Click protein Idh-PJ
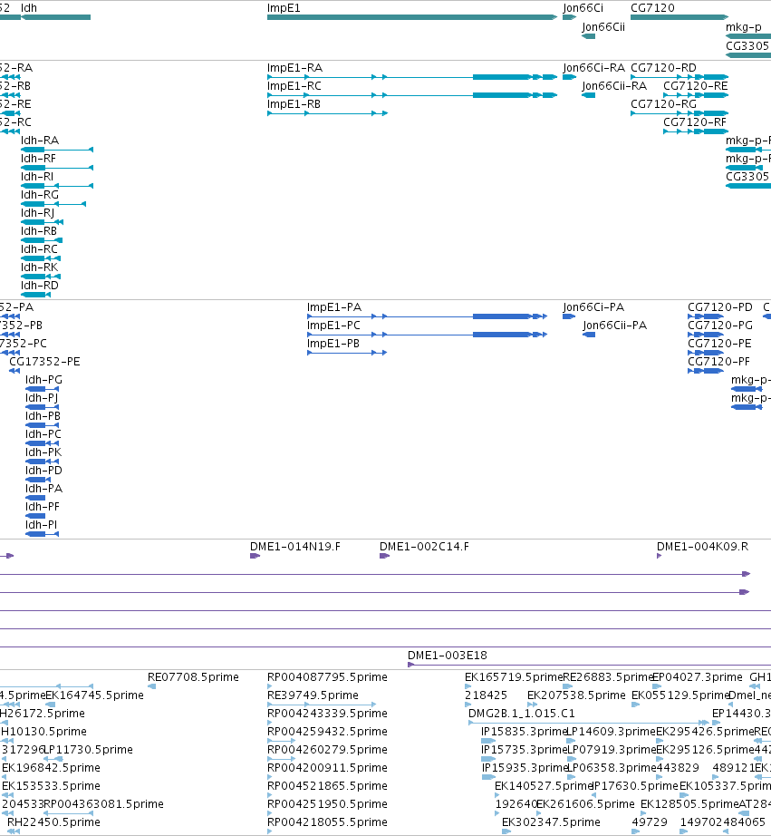 point(42,407)
